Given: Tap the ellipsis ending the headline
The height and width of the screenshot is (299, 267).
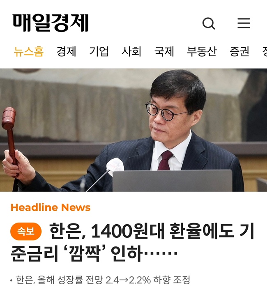Looking at the screenshot, I should coord(161,254).
